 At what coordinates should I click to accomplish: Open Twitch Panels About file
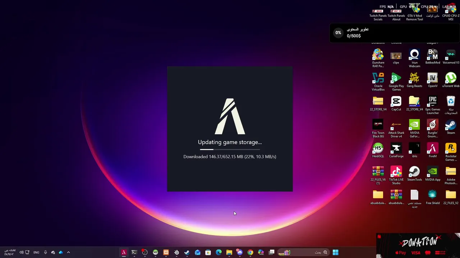tap(396, 14)
